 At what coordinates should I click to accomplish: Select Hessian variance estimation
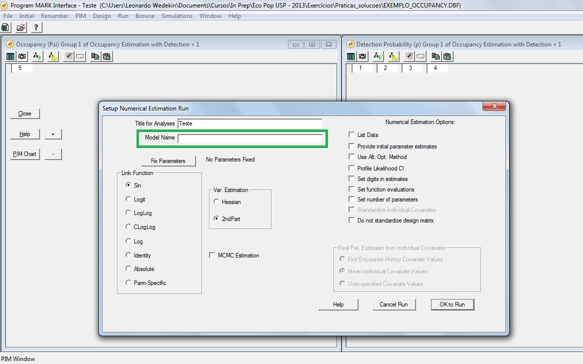point(216,201)
